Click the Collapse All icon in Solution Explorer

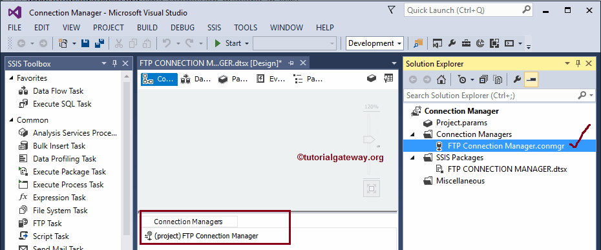pyautogui.click(x=483, y=79)
